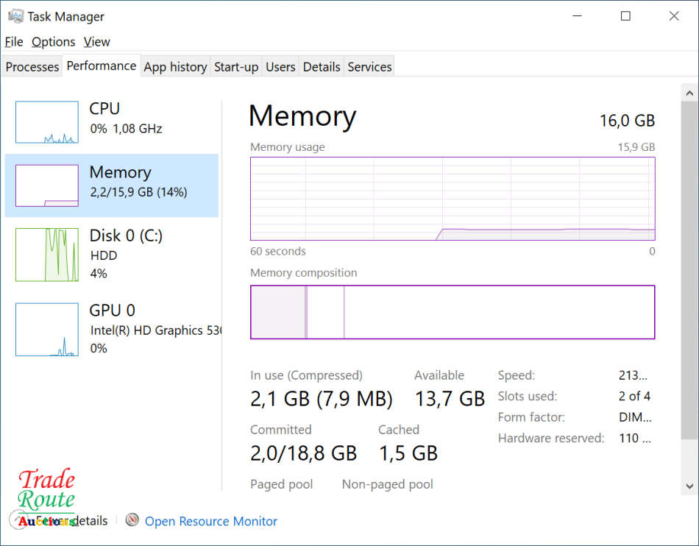This screenshot has width=699, height=546.
Task: Click the Task Manager title bar icon
Action: (x=15, y=16)
